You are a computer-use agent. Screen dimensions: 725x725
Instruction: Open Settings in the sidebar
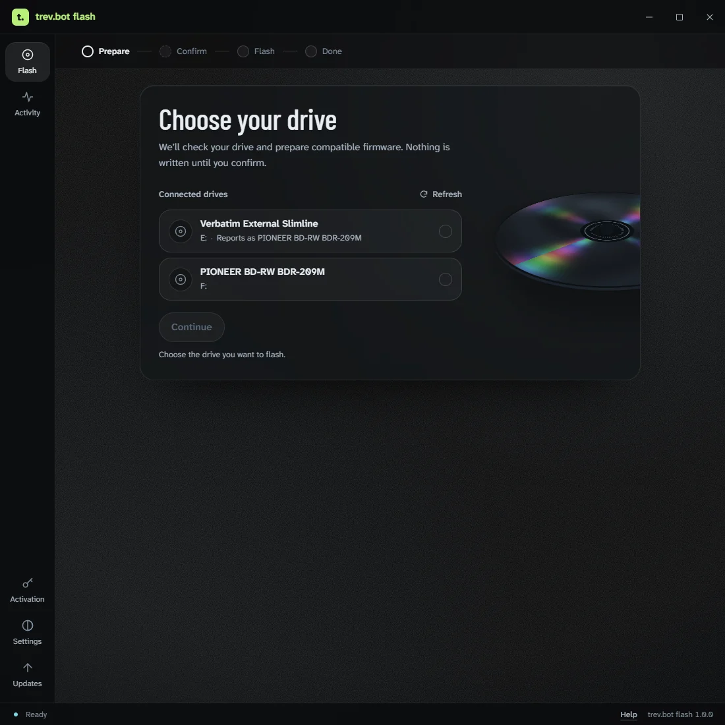27,633
